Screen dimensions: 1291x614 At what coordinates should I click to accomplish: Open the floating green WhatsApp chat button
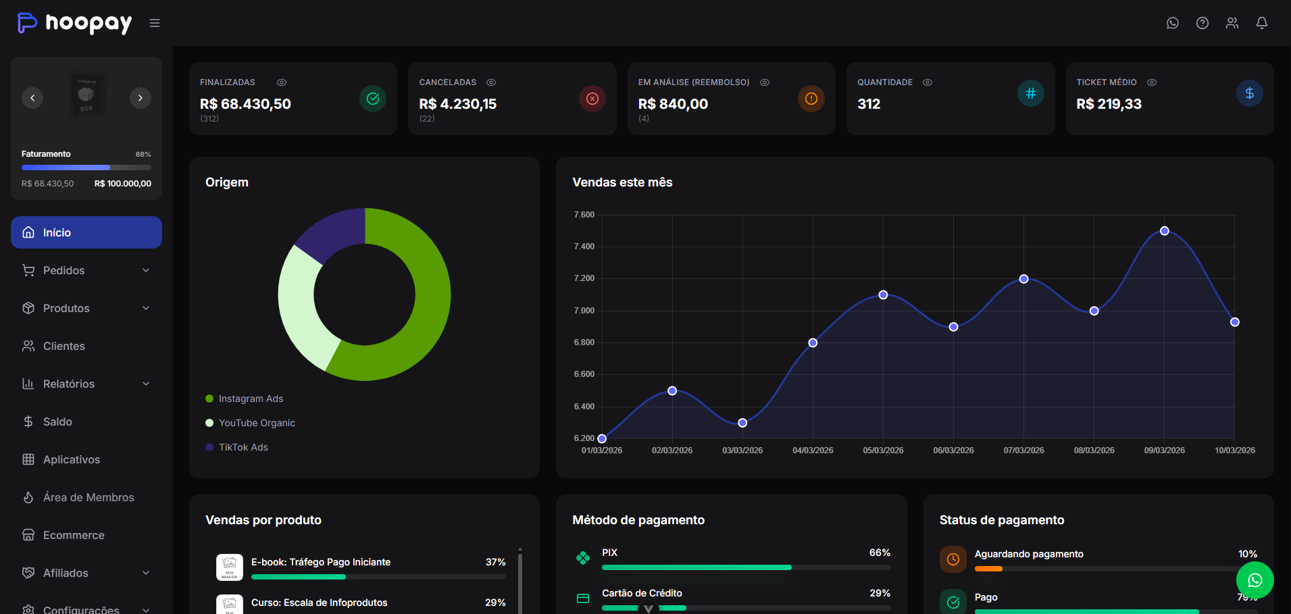pyautogui.click(x=1255, y=580)
